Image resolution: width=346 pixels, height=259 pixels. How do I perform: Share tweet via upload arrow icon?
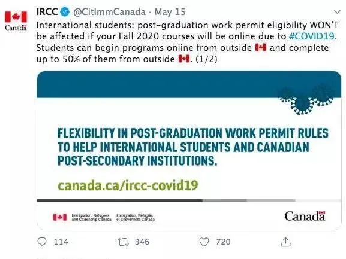pyautogui.click(x=285, y=242)
